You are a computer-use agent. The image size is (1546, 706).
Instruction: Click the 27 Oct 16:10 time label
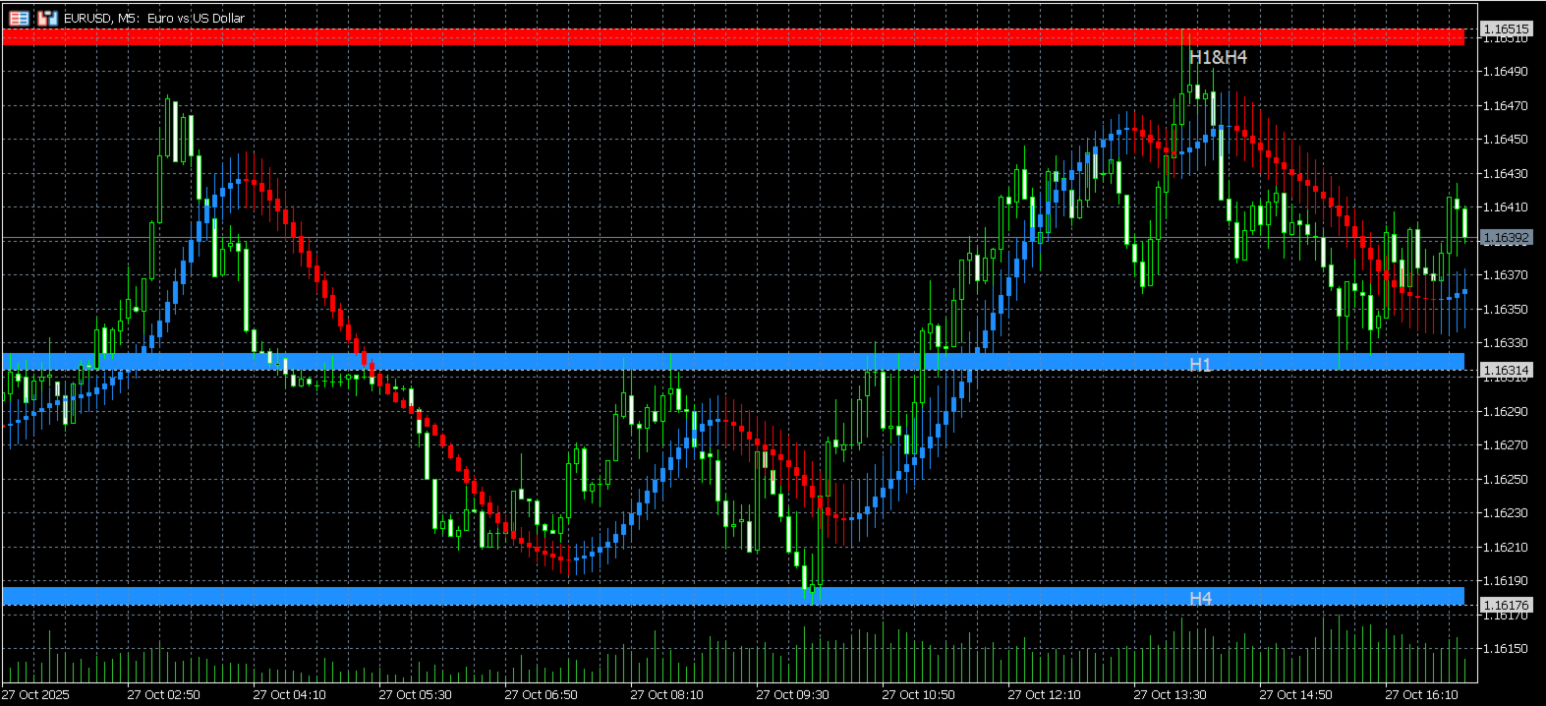tap(1421, 694)
